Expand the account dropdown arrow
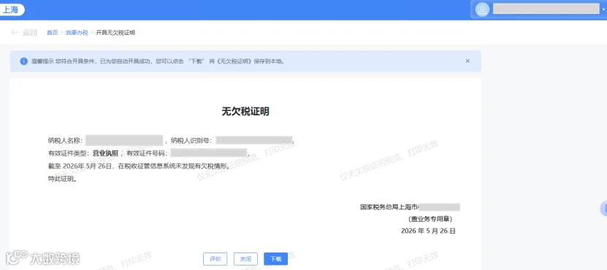Image resolution: width=607 pixels, height=270 pixels. coord(603,9)
